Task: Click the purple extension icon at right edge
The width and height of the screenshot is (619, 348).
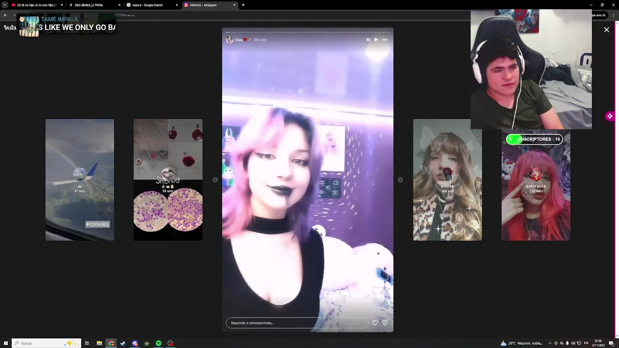Action: pos(609,116)
